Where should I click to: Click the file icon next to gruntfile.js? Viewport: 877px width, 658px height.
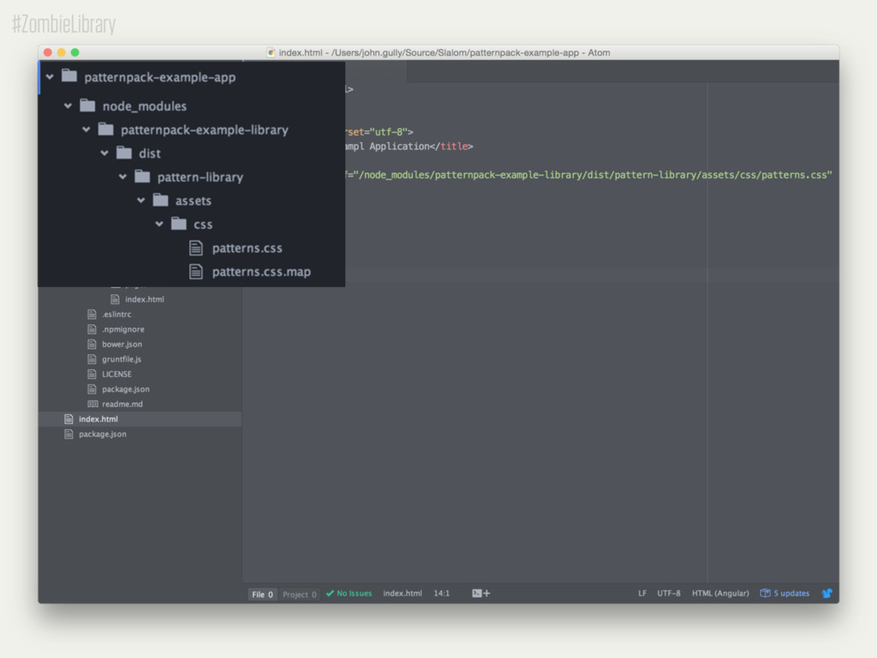pos(92,359)
